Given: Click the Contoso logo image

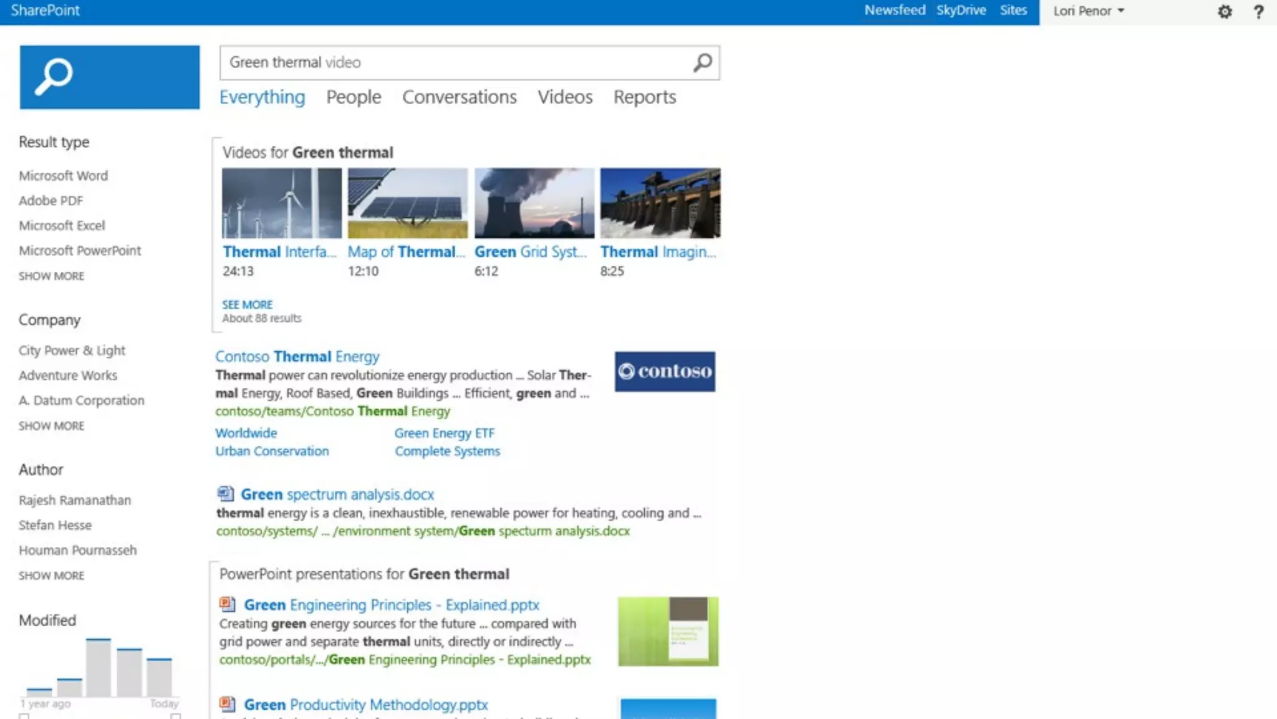Looking at the screenshot, I should [x=665, y=372].
